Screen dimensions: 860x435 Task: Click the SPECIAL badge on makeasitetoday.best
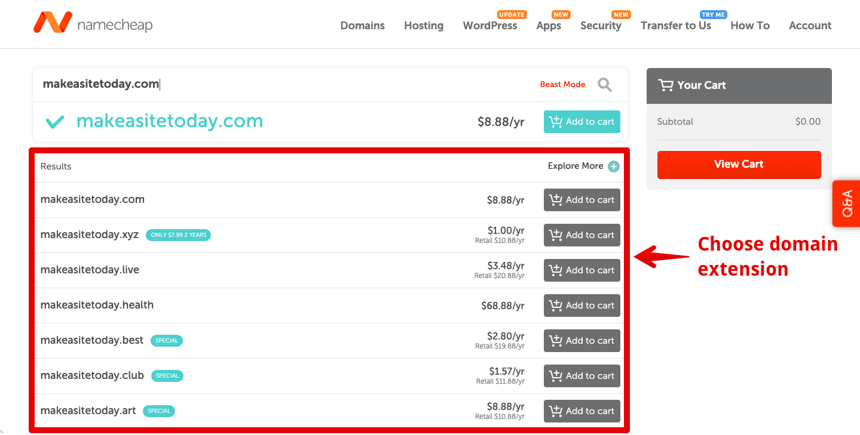pyautogui.click(x=167, y=341)
